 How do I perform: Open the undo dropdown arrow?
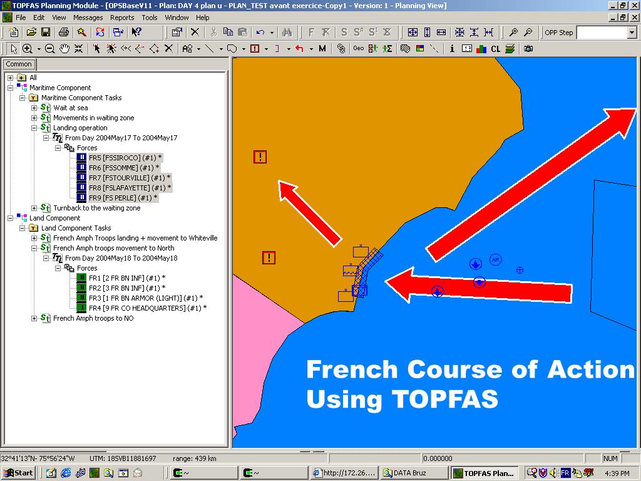(272, 33)
